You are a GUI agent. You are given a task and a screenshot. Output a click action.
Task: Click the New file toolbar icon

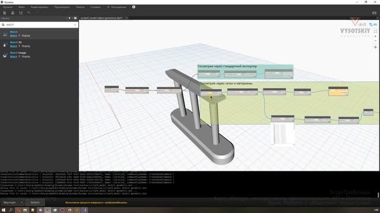tap(4, 12)
